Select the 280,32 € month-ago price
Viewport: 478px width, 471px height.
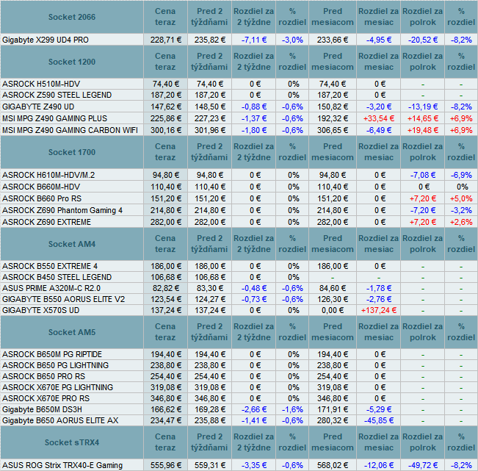coord(333,420)
